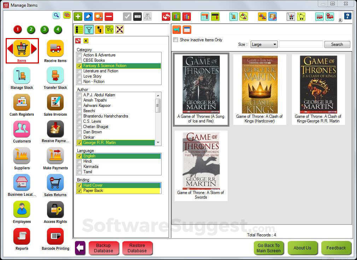
Task: Enable Show Inactive Items Only checkbox
Action: click(176, 40)
